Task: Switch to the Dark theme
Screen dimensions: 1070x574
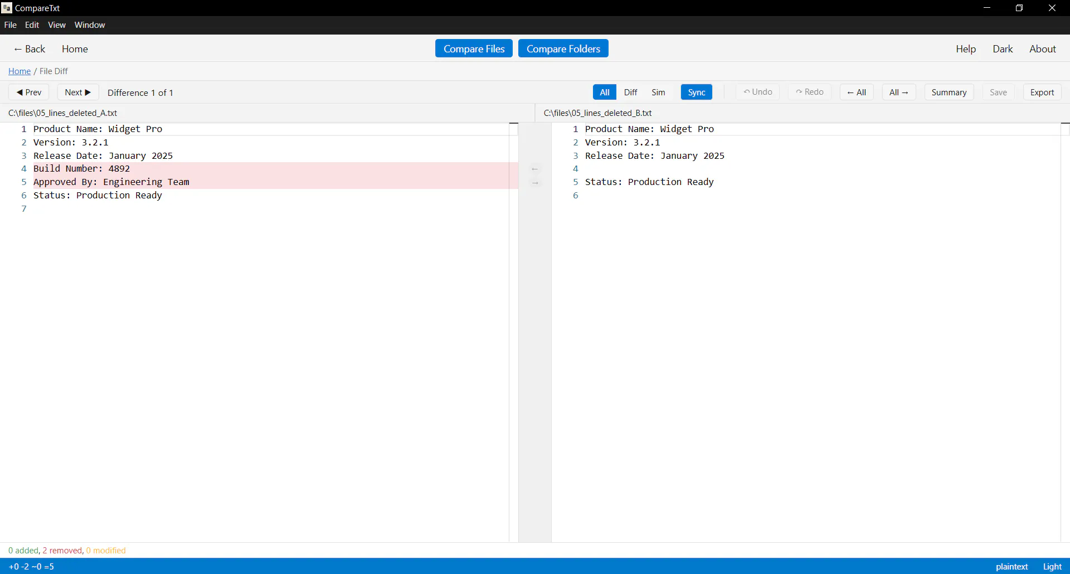Action: (1003, 49)
